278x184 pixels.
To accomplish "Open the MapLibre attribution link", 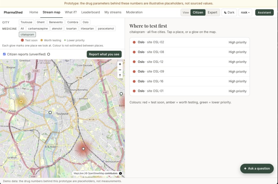I will click(79, 173).
